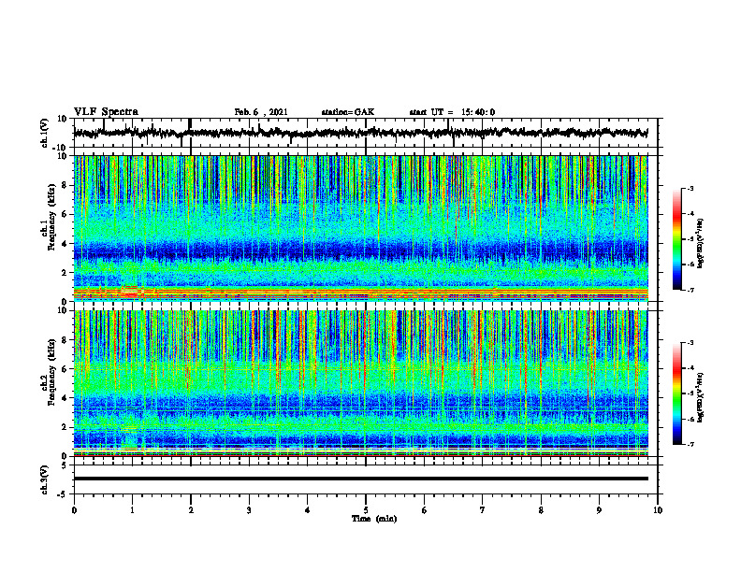Click the time axis tick label "7"
Screen dimensions: 741x572
(x=483, y=510)
